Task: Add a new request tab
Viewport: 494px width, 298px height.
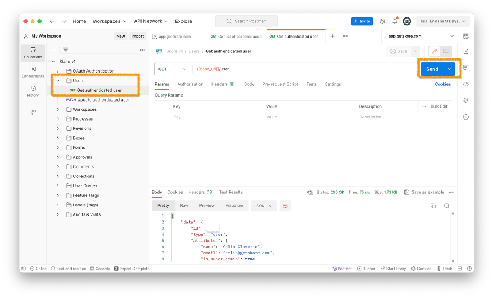Action: pos(332,36)
